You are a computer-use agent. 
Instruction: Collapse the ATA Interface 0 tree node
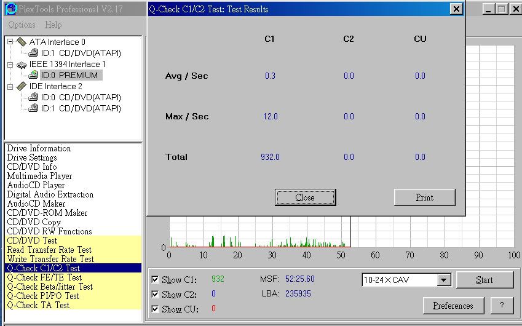point(10,42)
